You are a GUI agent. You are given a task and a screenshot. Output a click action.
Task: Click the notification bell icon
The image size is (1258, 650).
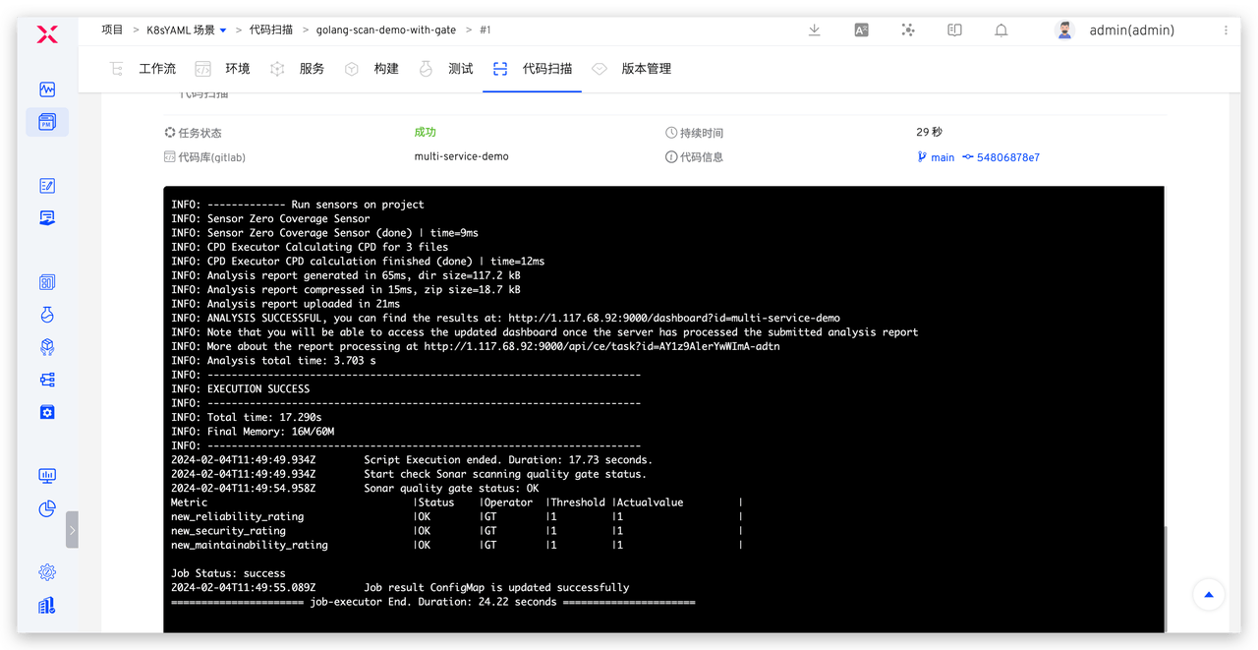click(1001, 30)
